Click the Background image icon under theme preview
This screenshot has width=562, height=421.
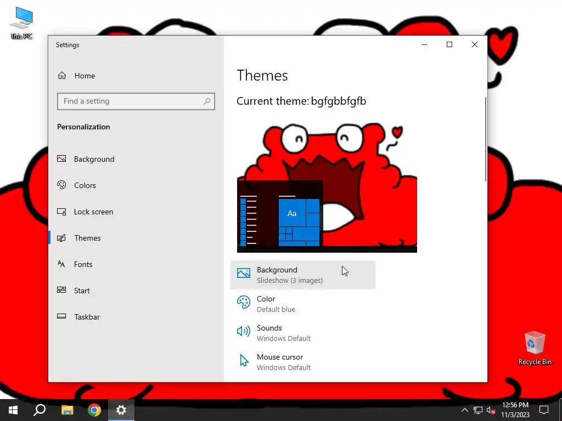(243, 274)
